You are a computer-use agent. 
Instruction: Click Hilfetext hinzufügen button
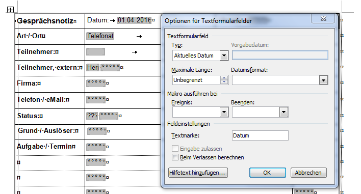198,173
